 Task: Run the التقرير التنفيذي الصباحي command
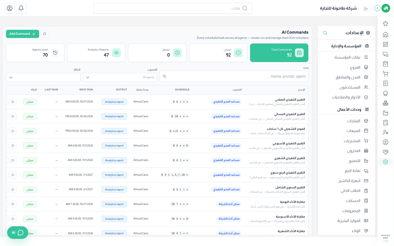13,102
